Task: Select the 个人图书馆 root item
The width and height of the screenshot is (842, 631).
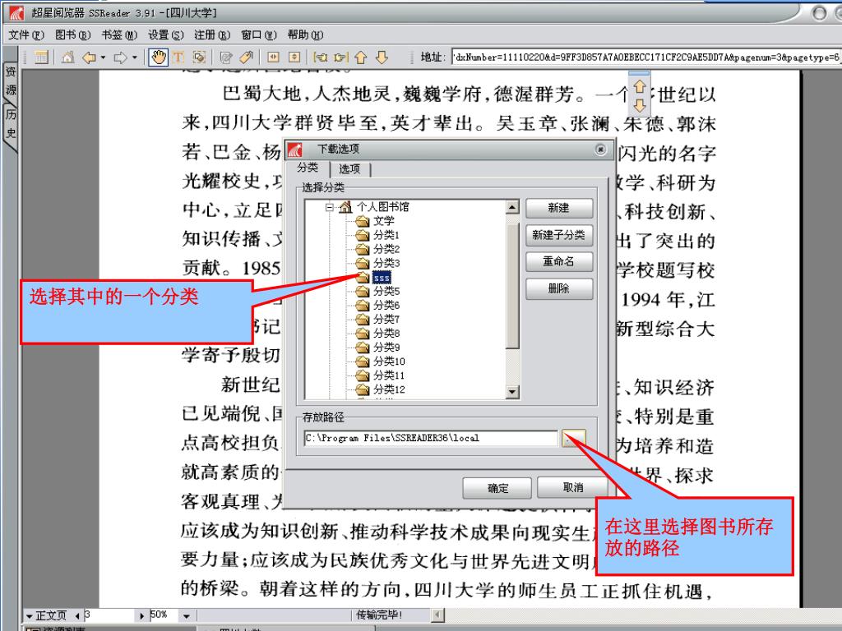Action: [x=382, y=207]
